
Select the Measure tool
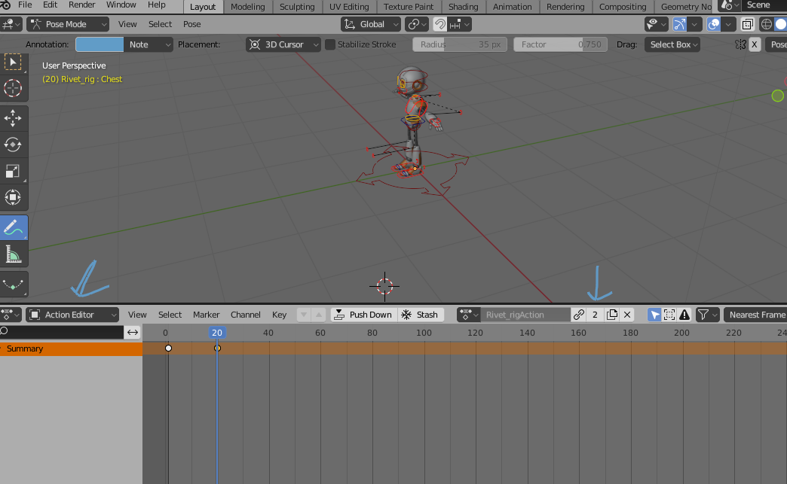(x=13, y=255)
